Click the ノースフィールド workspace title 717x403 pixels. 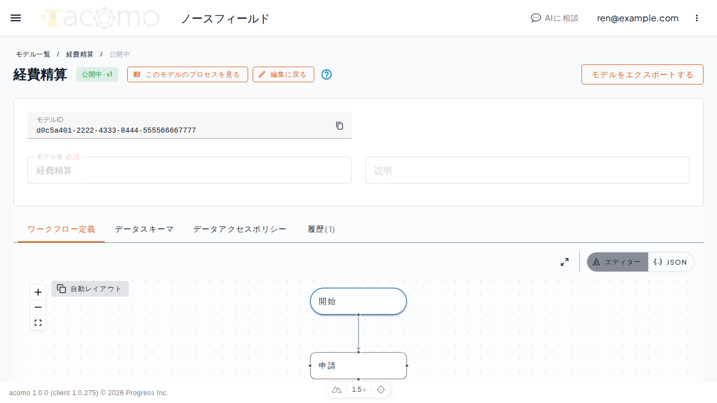(x=225, y=18)
